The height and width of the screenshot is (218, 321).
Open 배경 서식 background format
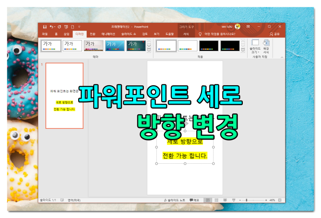point(266,47)
